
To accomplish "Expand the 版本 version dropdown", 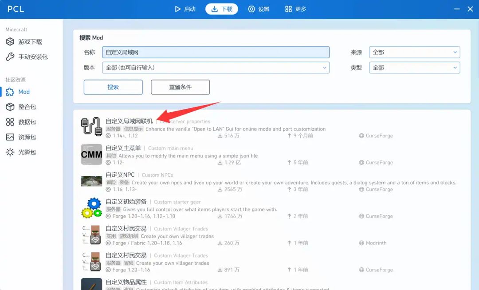I will pyautogui.click(x=216, y=68).
